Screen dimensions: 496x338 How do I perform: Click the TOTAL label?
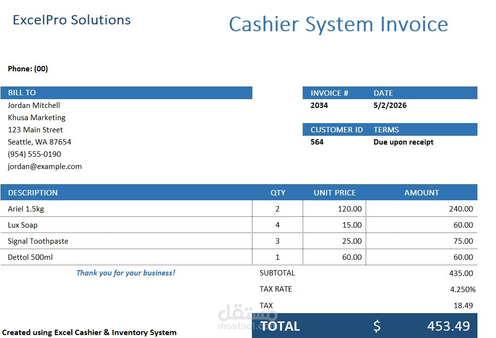(x=280, y=326)
